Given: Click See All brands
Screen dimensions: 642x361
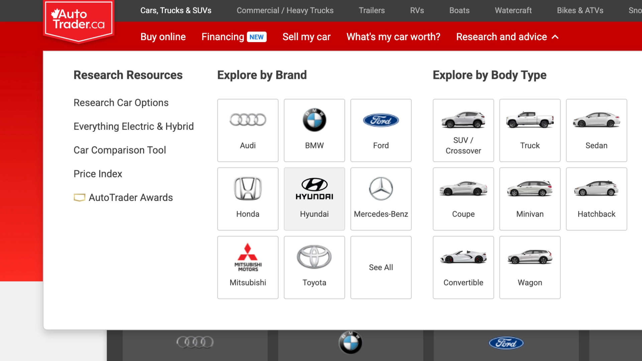Looking at the screenshot, I should (381, 267).
